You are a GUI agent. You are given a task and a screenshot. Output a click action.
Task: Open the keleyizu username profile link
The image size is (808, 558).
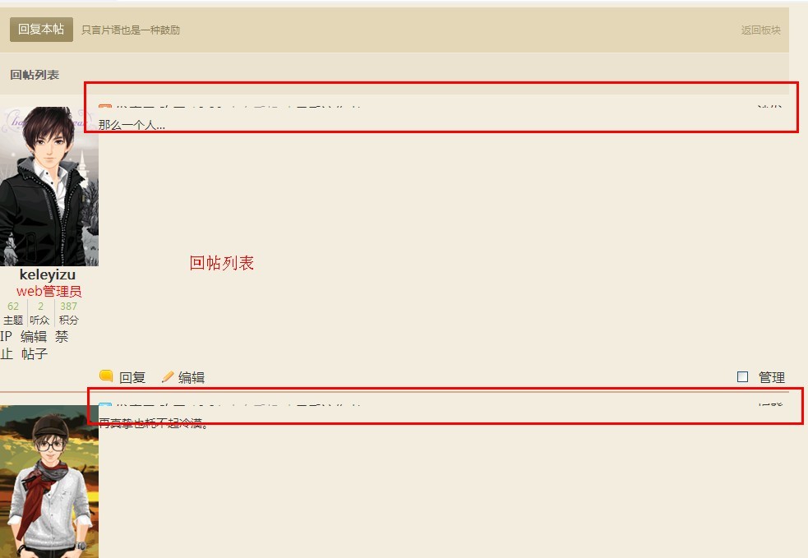click(x=48, y=274)
